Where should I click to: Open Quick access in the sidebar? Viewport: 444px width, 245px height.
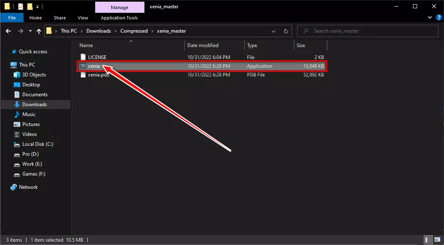coord(33,52)
